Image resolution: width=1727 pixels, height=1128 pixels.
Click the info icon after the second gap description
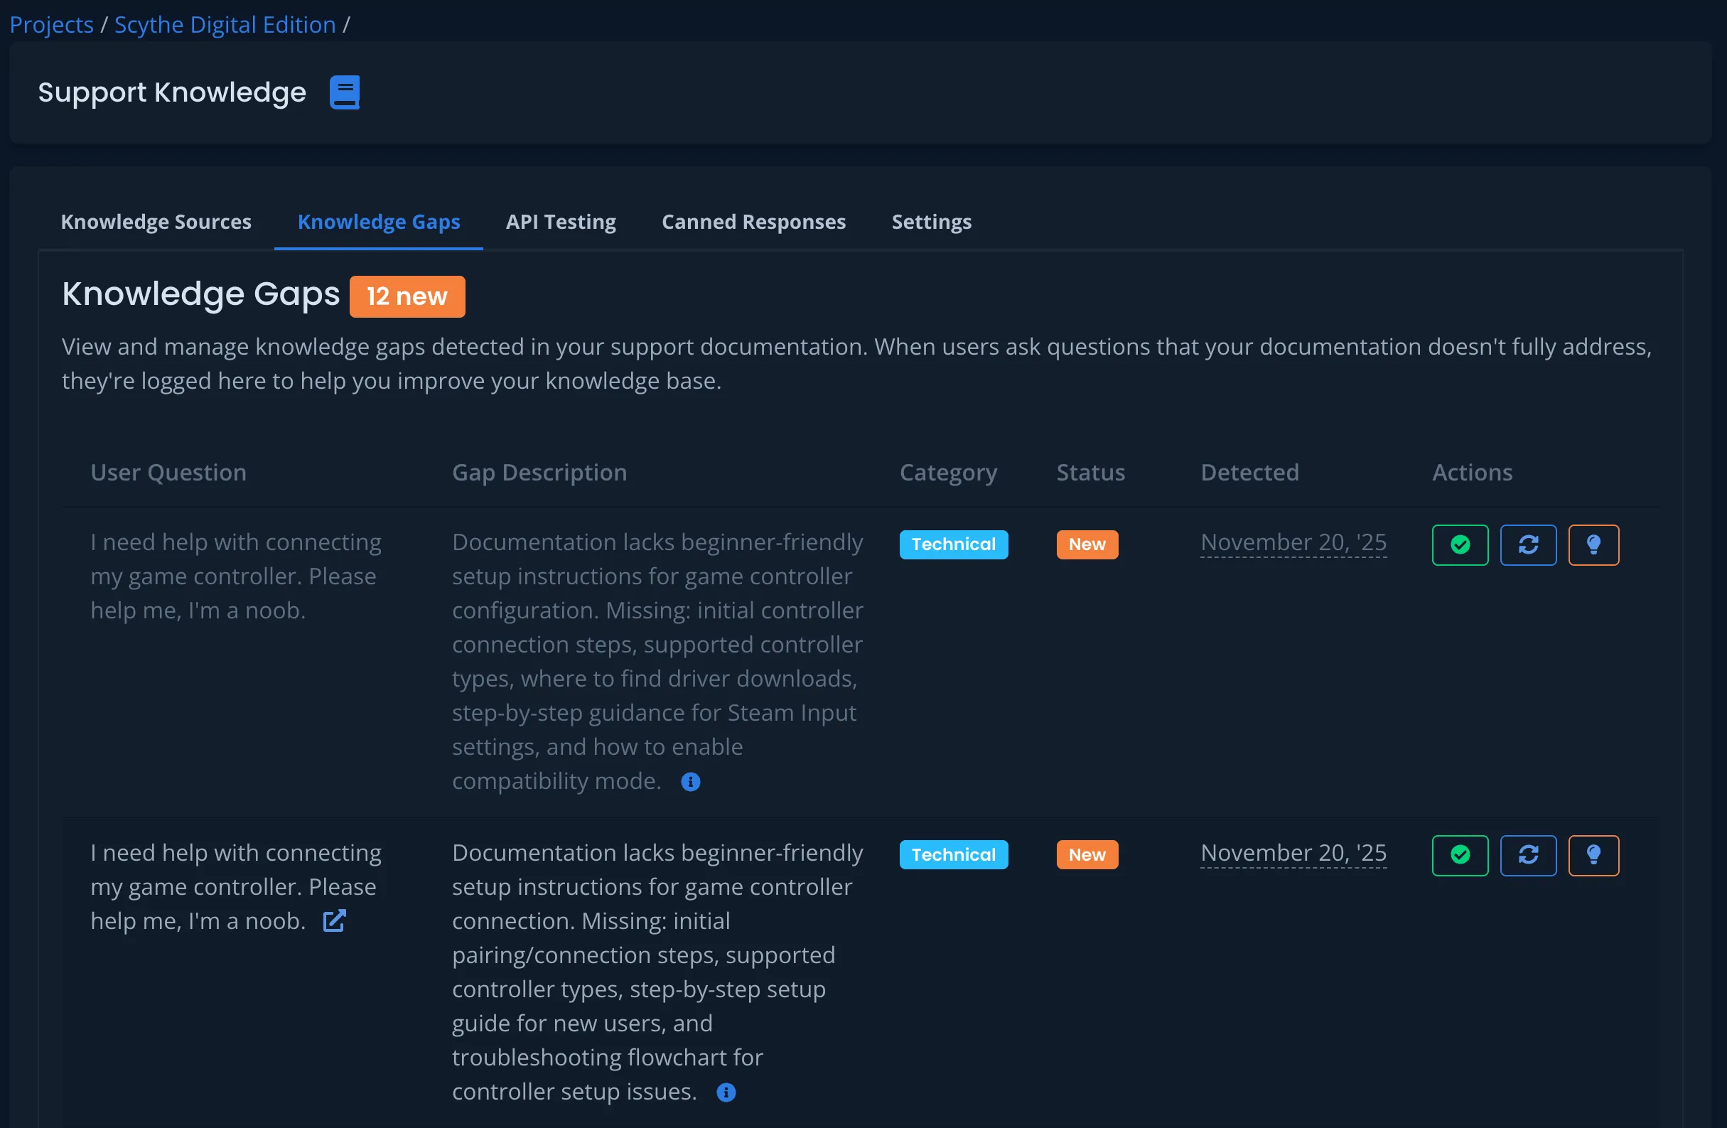tap(726, 1092)
